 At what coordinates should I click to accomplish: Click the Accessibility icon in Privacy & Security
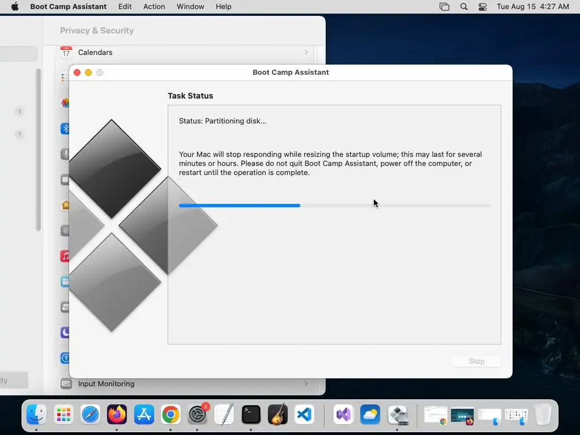[x=65, y=358]
